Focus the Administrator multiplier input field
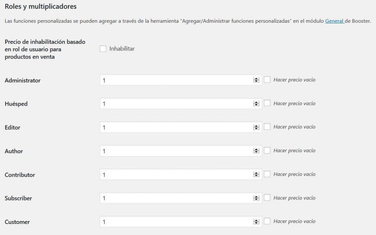376x235 pixels. tap(176, 80)
